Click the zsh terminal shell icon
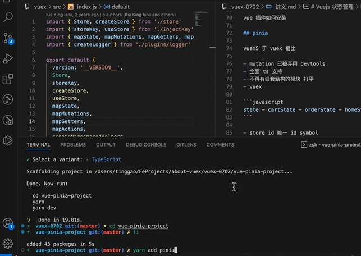Viewport: 361px width, 256px height. (x=304, y=145)
